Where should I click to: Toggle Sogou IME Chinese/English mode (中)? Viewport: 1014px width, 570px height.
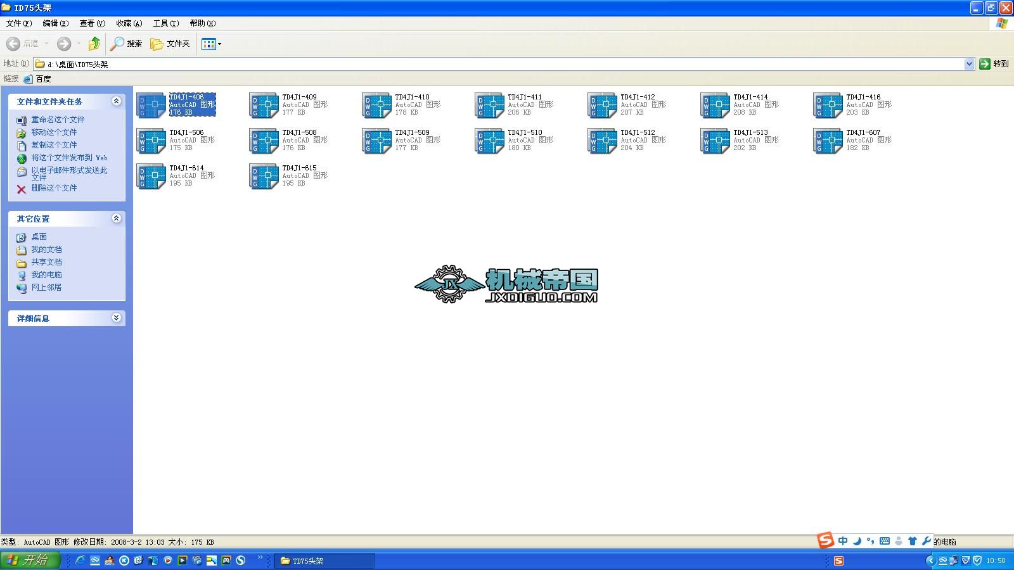(843, 541)
